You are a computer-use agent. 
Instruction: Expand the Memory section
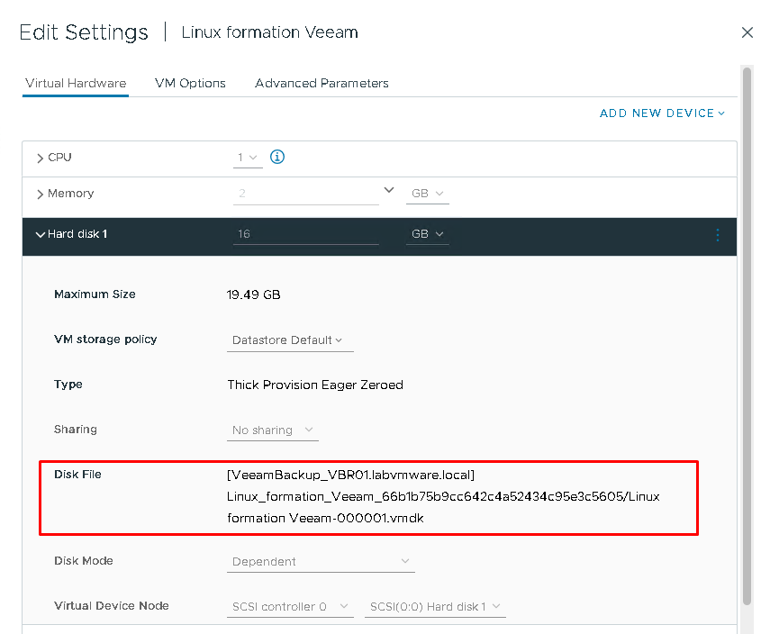(41, 194)
